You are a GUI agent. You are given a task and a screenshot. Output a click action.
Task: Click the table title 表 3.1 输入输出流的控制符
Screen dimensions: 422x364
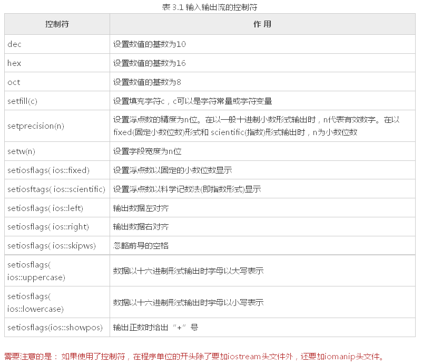[210, 7]
